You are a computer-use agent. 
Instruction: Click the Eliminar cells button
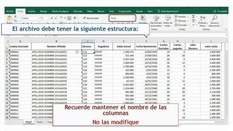(x=181, y=21)
